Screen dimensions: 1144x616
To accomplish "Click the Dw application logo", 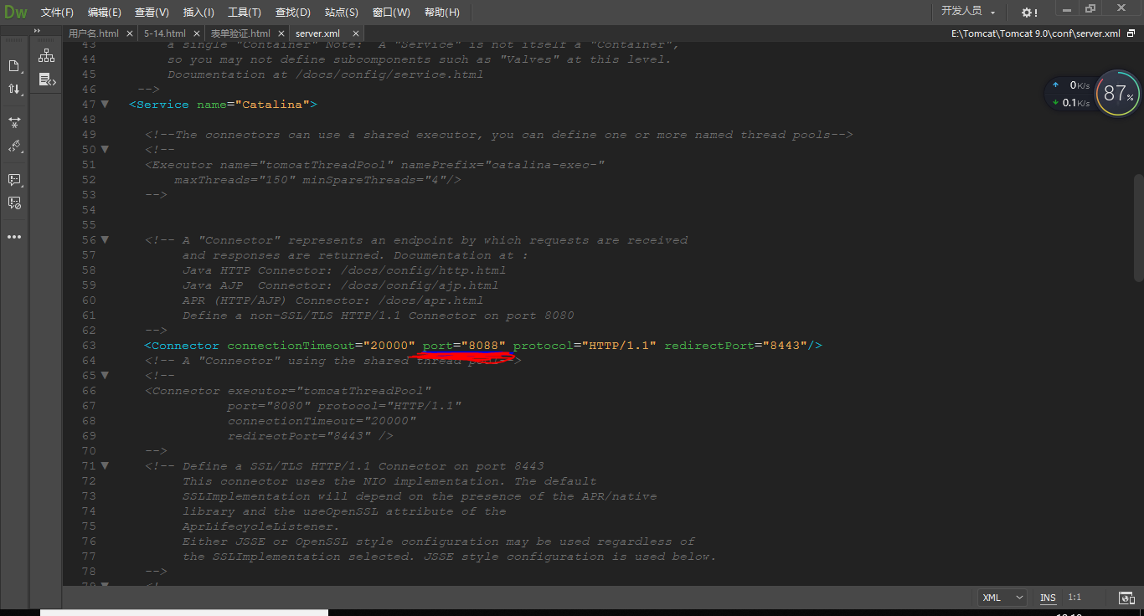I will point(15,12).
